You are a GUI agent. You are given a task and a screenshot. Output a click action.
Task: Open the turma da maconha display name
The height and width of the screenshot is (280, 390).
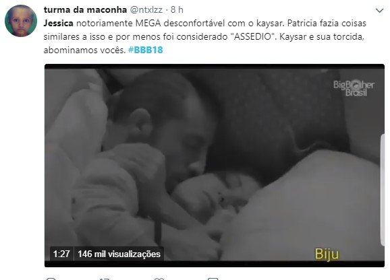(85, 9)
